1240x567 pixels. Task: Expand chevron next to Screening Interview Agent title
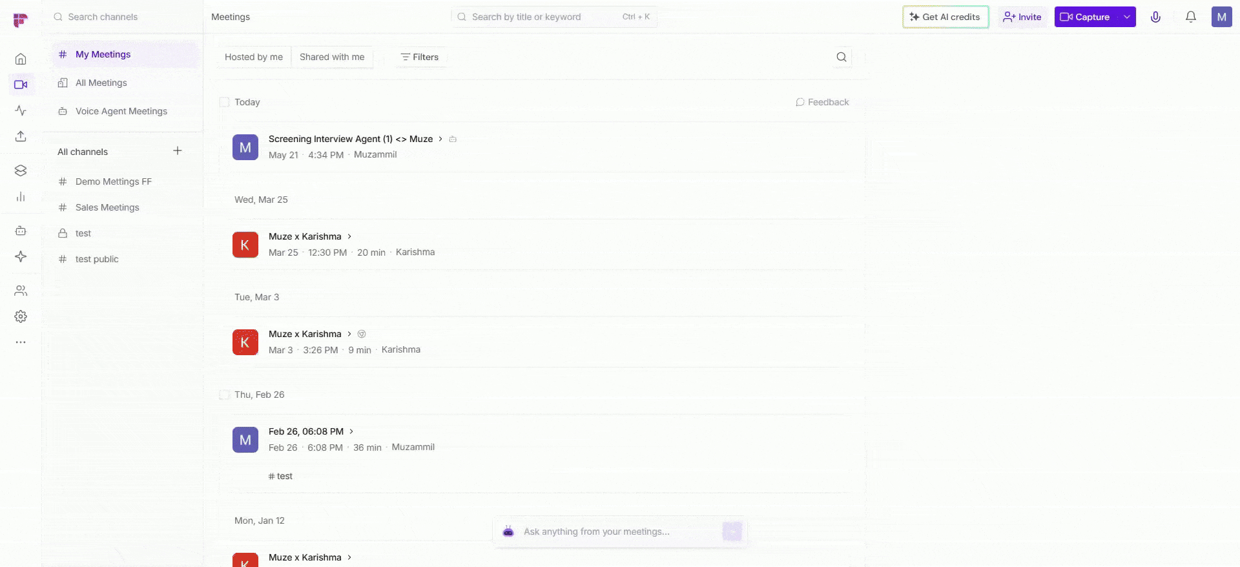click(x=440, y=139)
